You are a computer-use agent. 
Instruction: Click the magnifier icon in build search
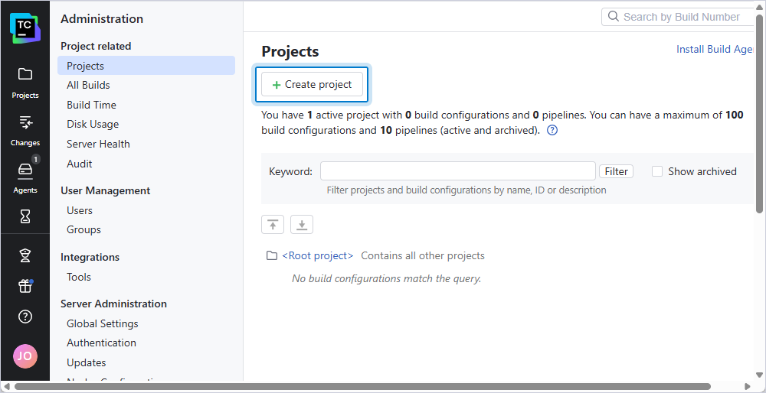[613, 17]
